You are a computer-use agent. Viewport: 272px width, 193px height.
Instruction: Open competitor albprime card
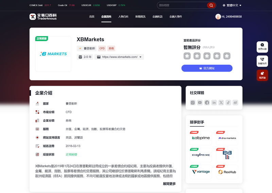[201, 138]
